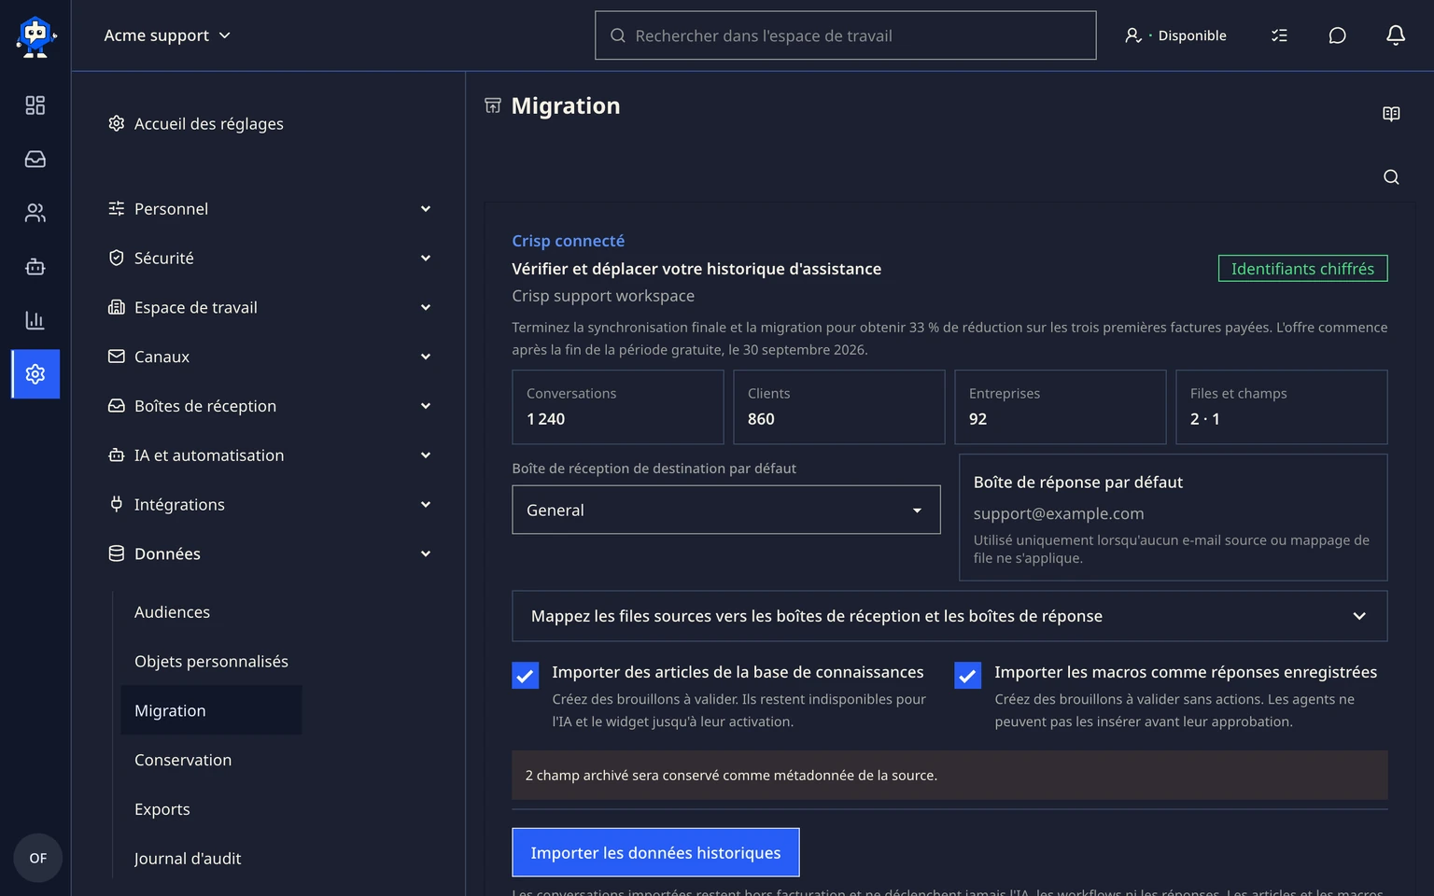Viewport: 1434px width, 896px height.
Task: Open Audiences settings page
Action: (x=172, y=612)
